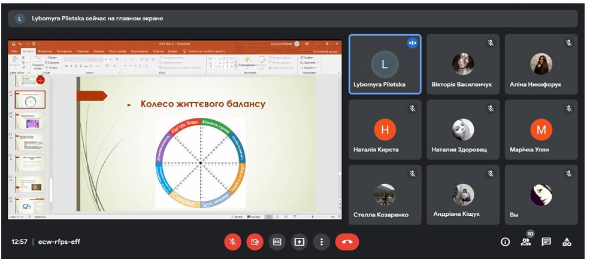This screenshot has height=260, width=593.
Task: Switch to the Вставлення ribbon tab
Action: coord(44,51)
